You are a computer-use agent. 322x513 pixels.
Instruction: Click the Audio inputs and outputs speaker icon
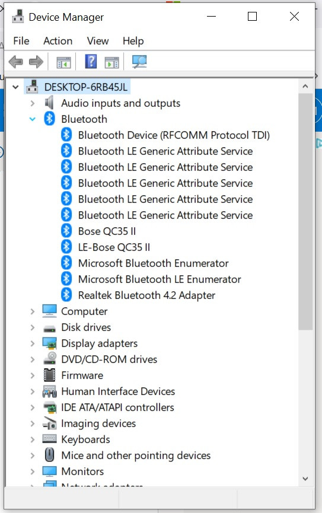click(x=49, y=103)
